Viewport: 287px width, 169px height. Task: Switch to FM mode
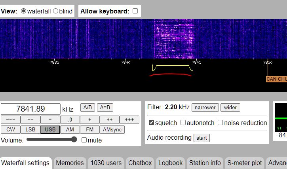coord(90,130)
